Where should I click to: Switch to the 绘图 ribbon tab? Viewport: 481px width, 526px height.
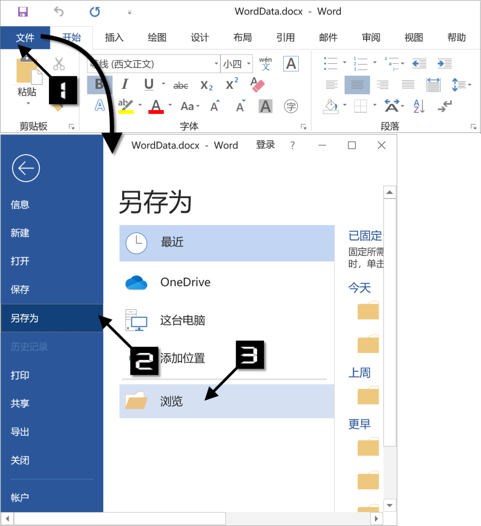tap(157, 37)
